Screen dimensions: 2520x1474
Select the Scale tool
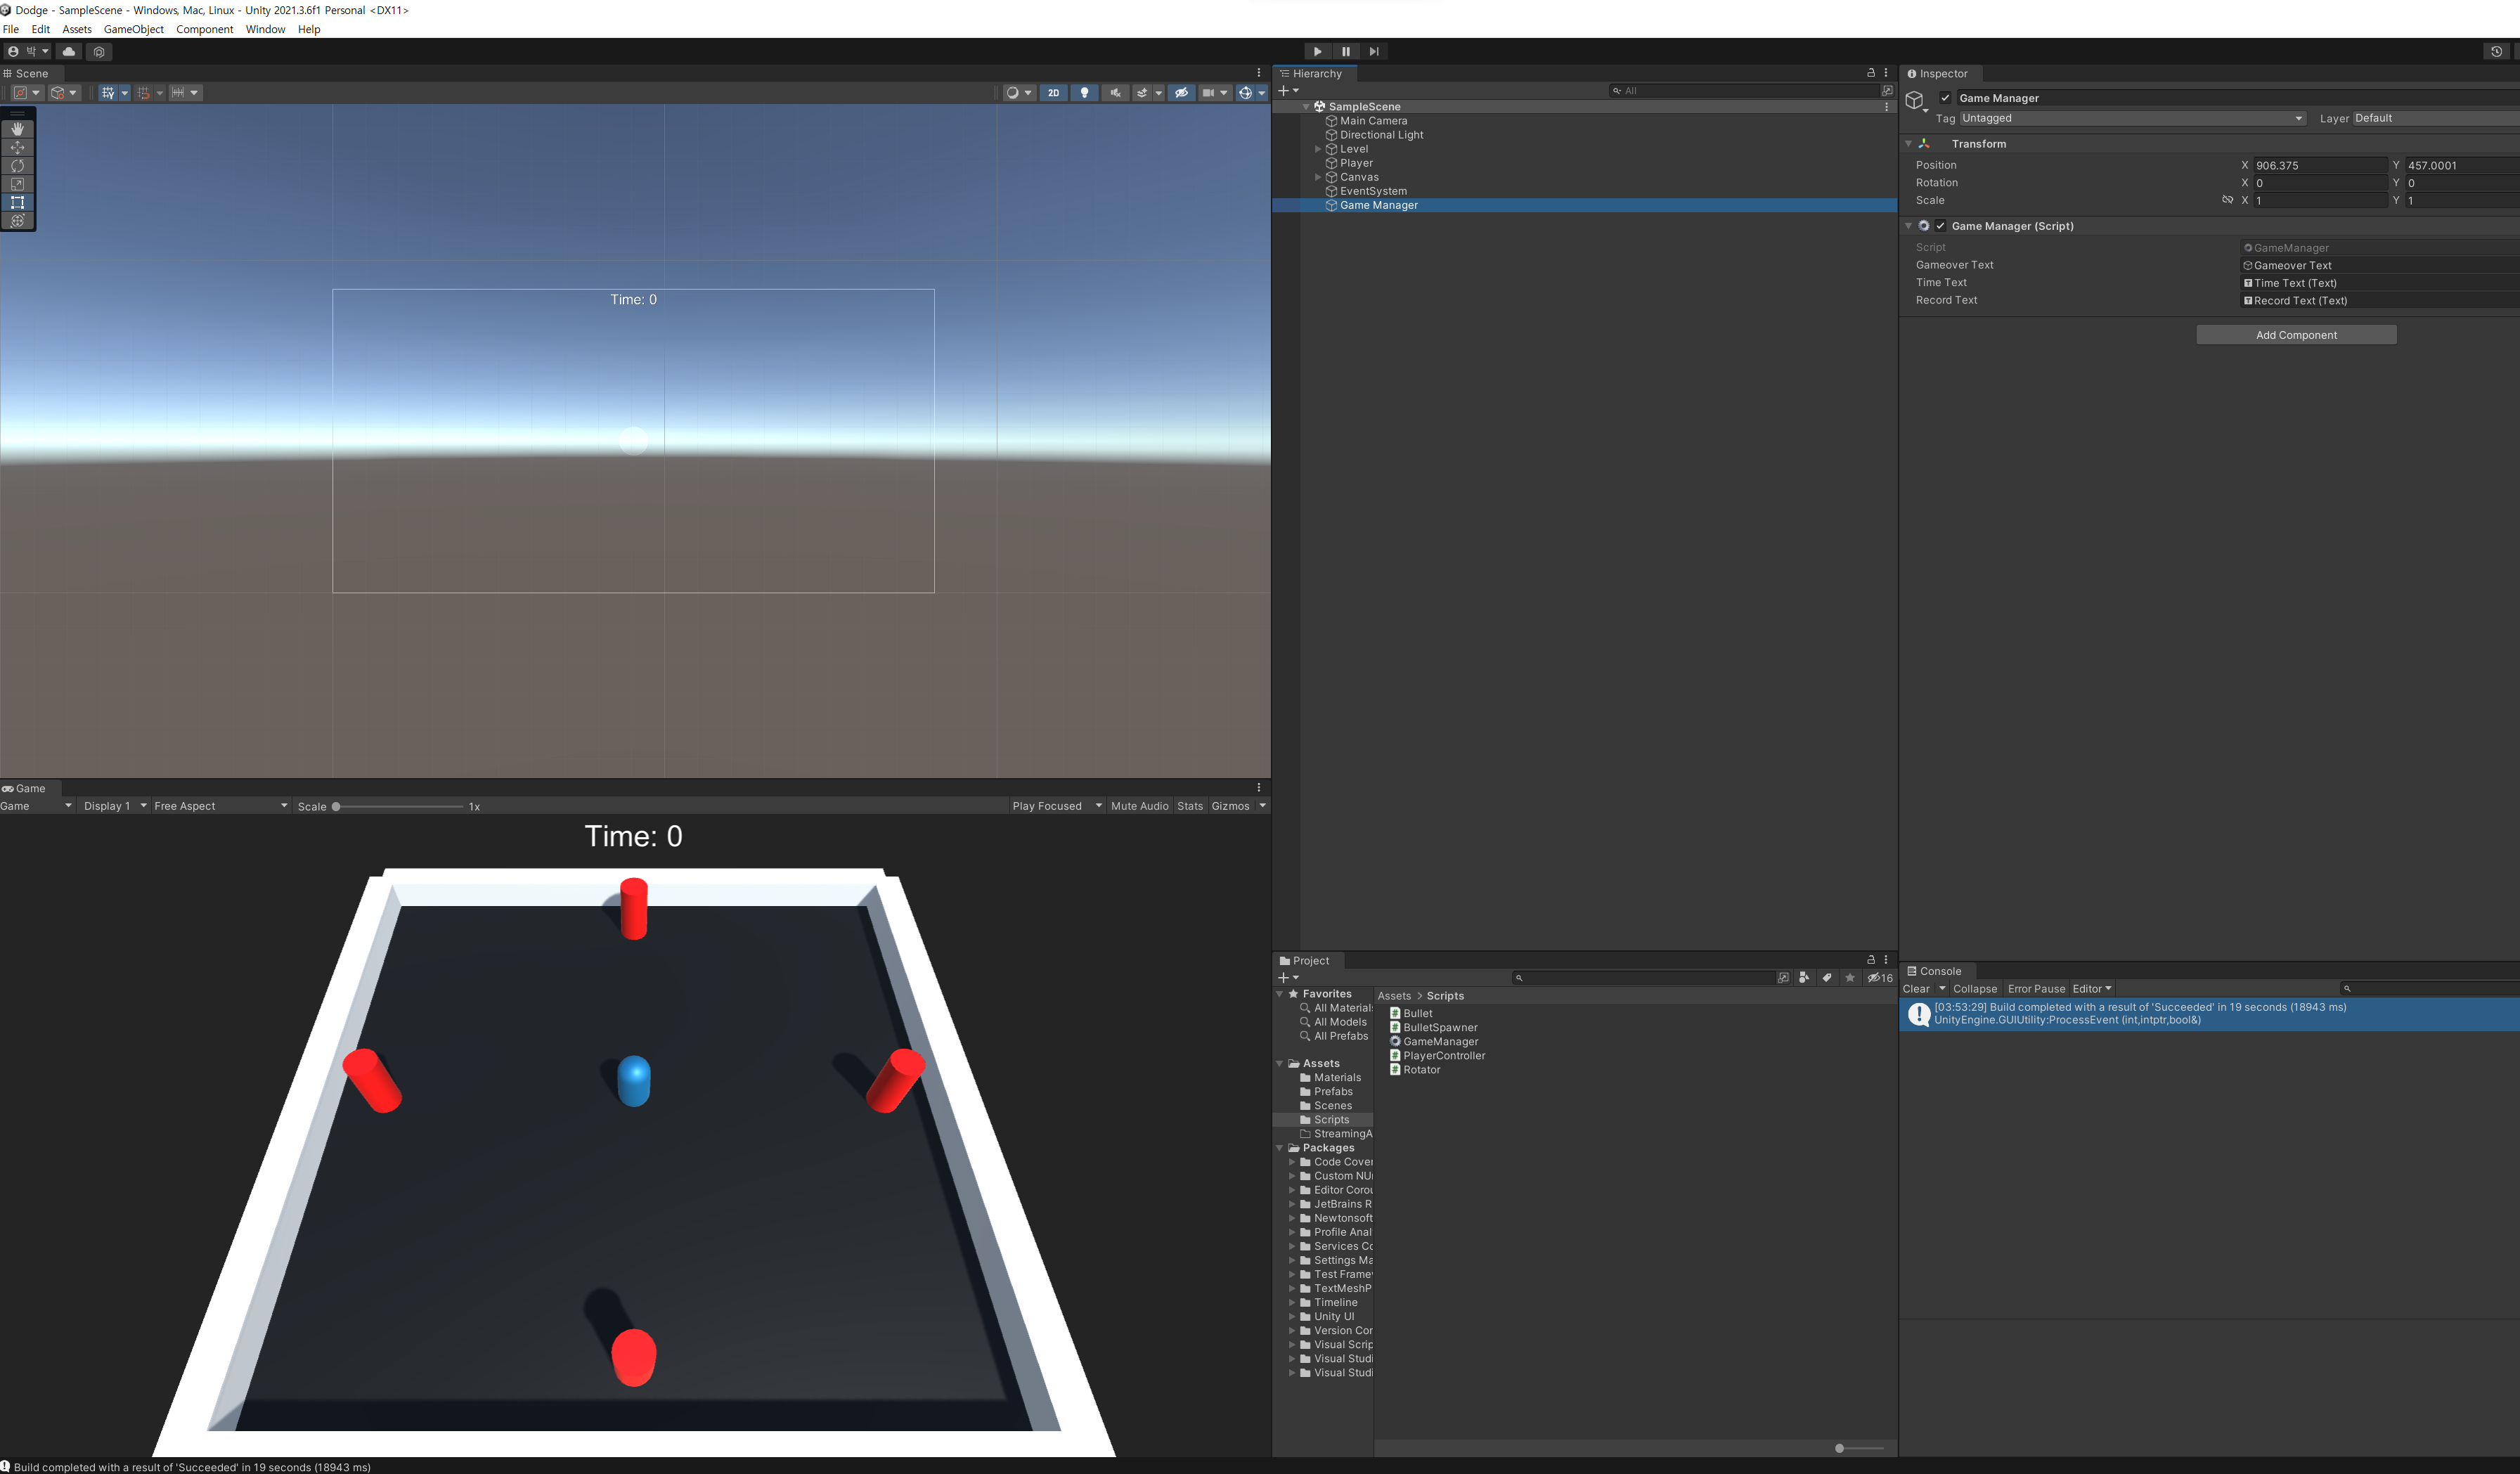pyautogui.click(x=17, y=184)
